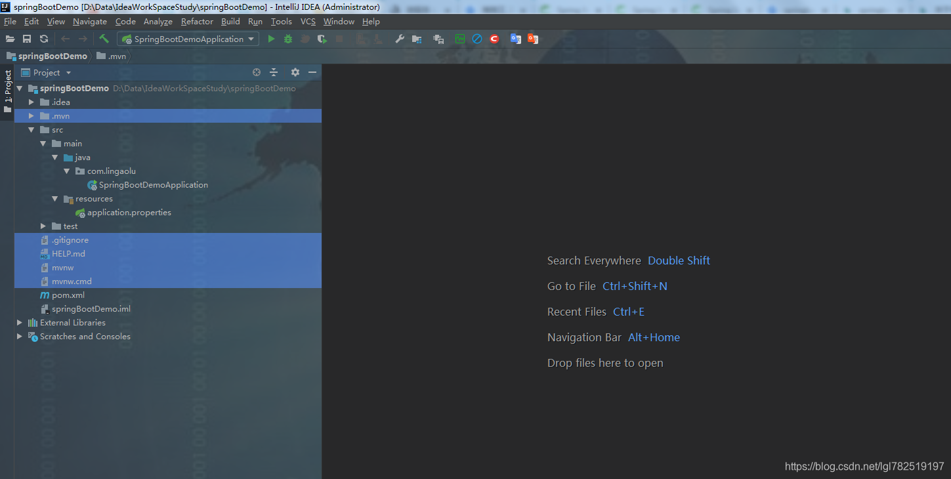Collapse all in Project panel
This screenshot has width=951, height=479.
pos(274,72)
